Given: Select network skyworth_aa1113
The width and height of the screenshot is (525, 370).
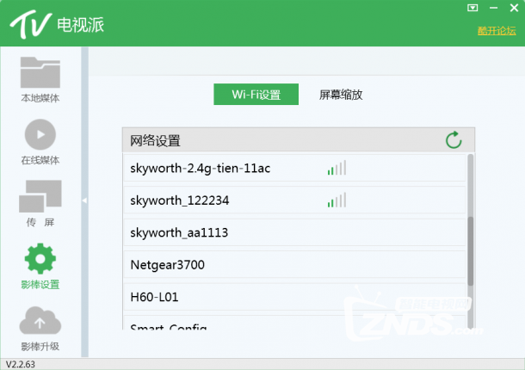Looking at the screenshot, I should click(294, 232).
